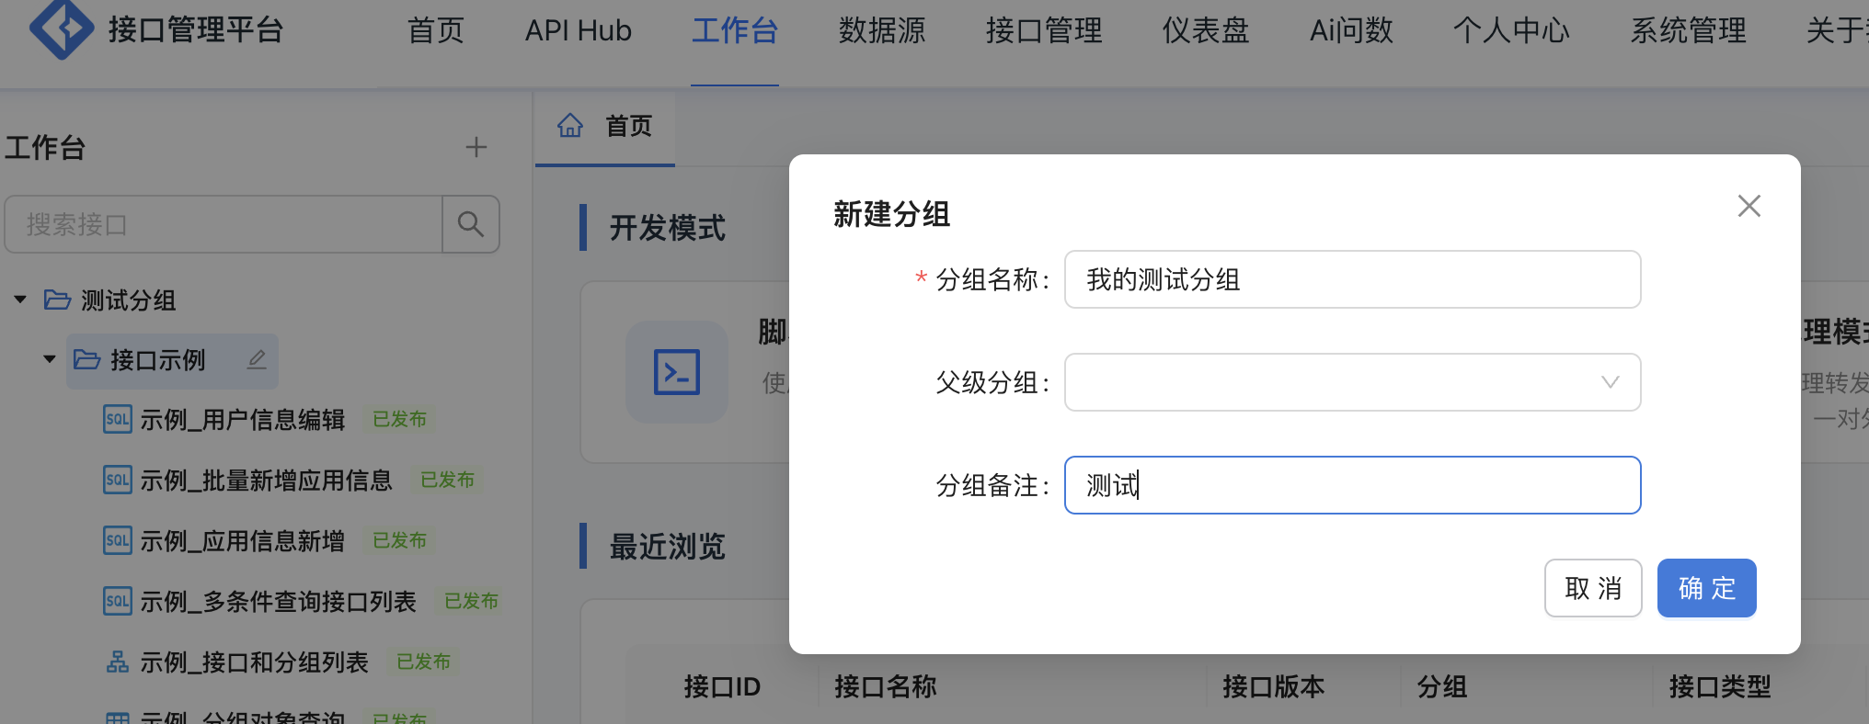Open 示例_批量新增应用信息 interface
The width and height of the screenshot is (1869, 724).
pos(266,481)
